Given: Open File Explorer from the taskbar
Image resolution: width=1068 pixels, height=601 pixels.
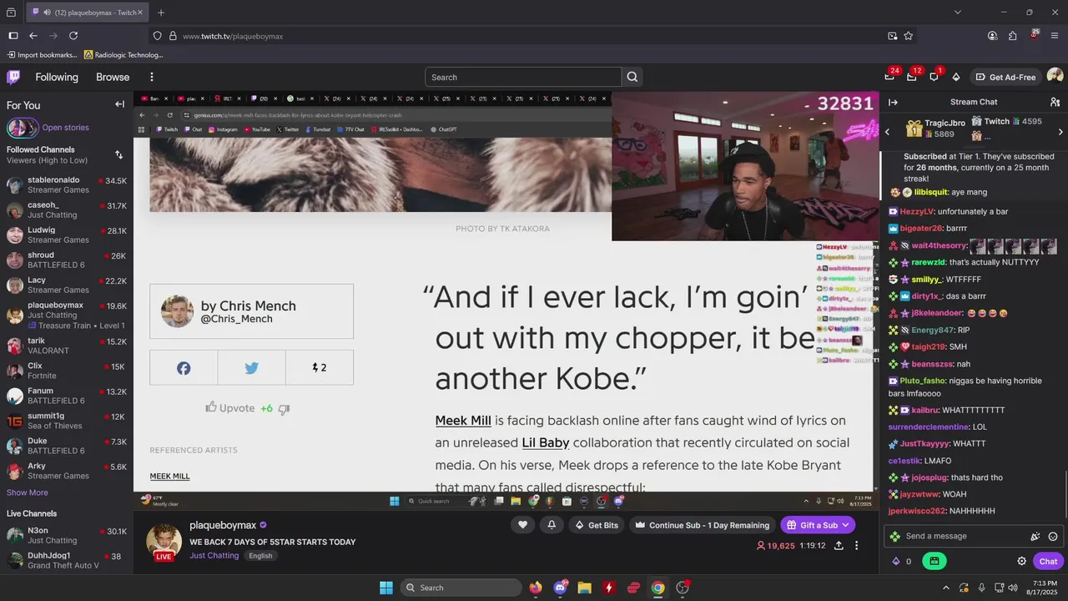Looking at the screenshot, I should 584,588.
